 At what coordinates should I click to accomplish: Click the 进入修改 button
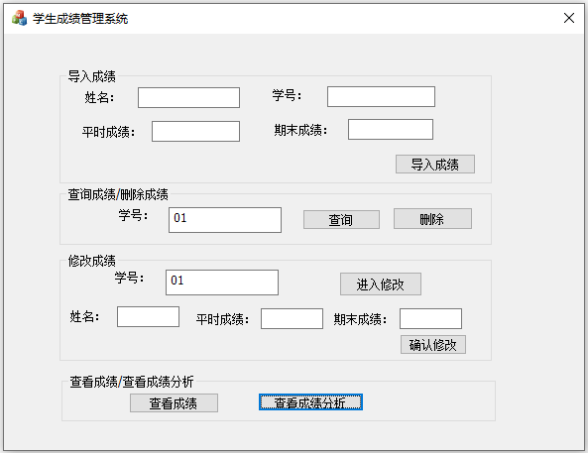coord(380,284)
